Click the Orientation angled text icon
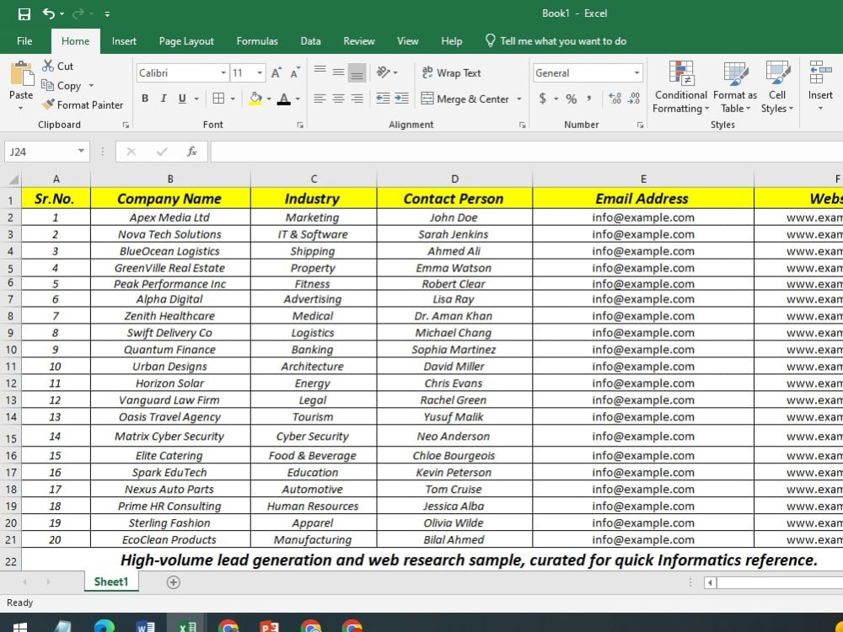The image size is (843, 632). (383, 72)
